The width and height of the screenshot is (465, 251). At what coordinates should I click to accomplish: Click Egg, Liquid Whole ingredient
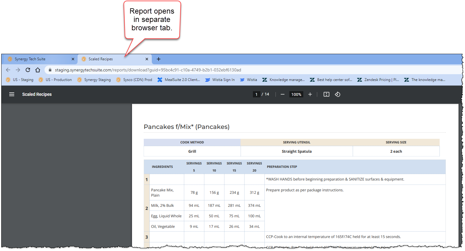click(166, 216)
